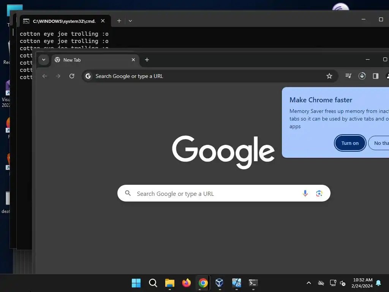Screen dimensions: 389x292
Task: Open the Windows Start menu
Action: tap(136, 283)
